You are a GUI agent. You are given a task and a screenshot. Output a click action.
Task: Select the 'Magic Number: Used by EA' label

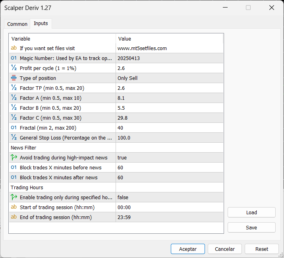66,58
